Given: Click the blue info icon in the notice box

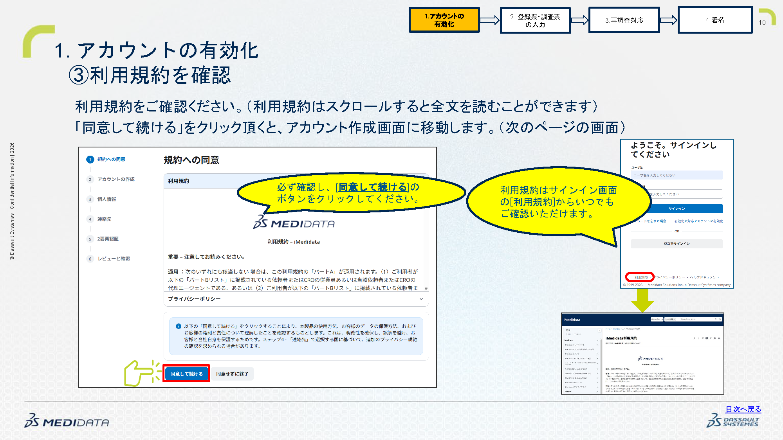Looking at the screenshot, I should [x=179, y=326].
